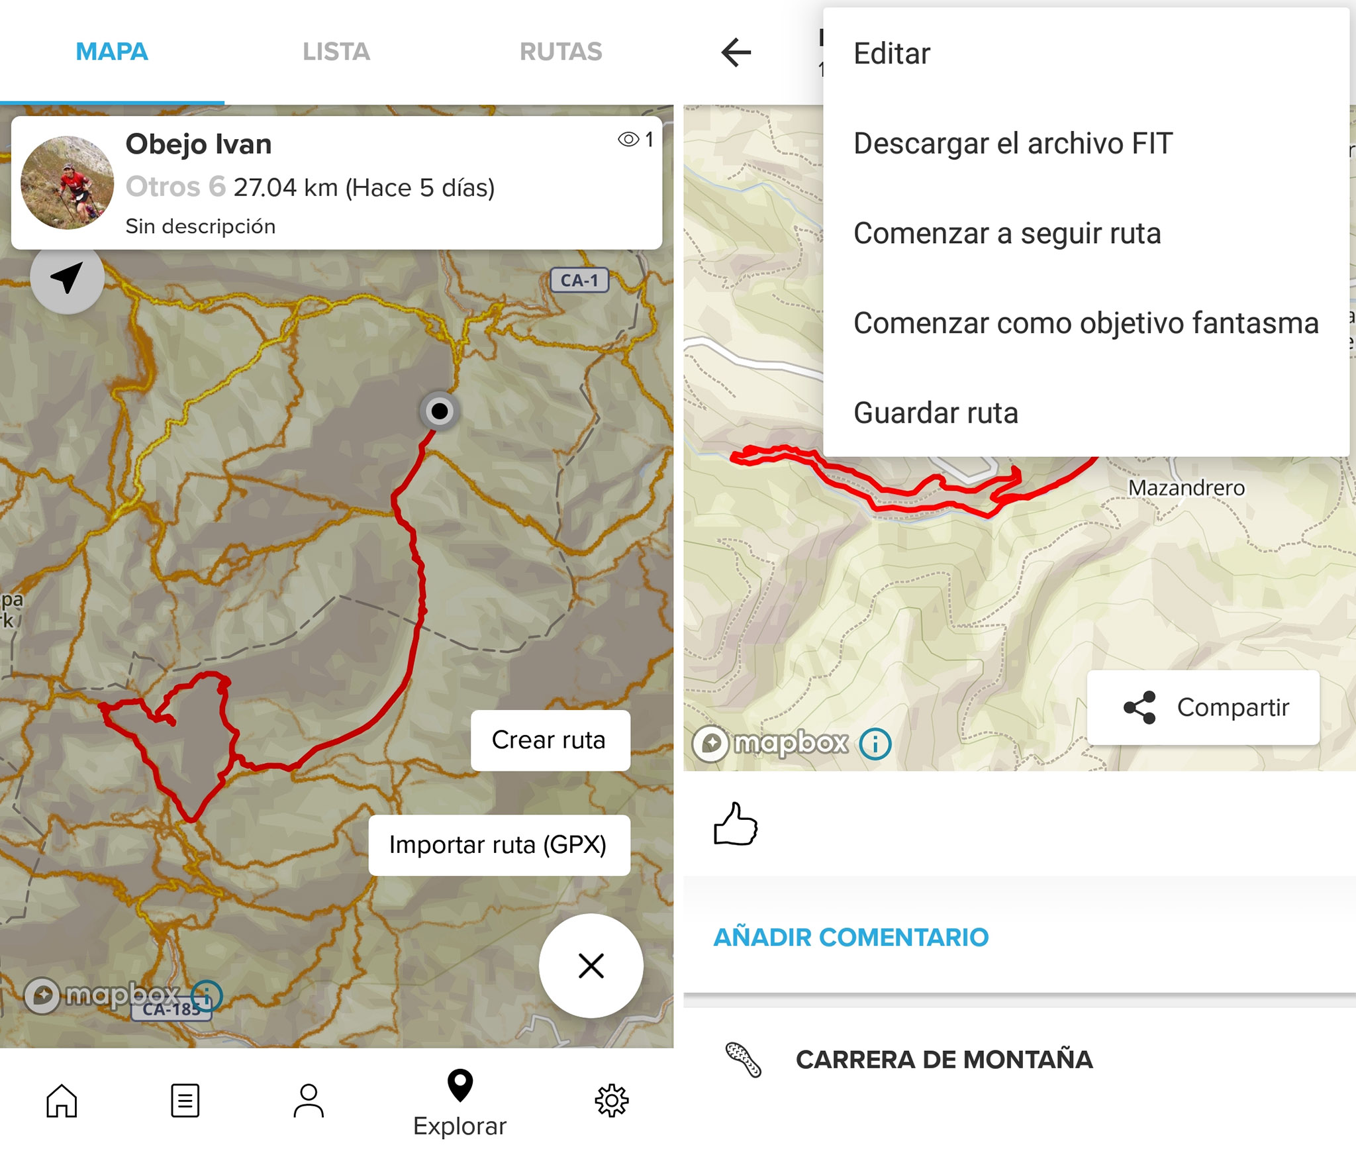Tap the Explorar map pin icon

pos(460,1085)
